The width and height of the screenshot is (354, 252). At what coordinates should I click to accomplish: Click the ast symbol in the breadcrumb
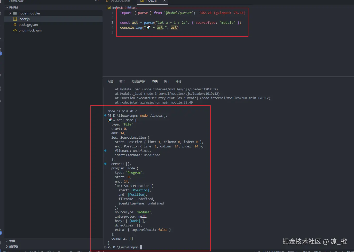click(134, 8)
